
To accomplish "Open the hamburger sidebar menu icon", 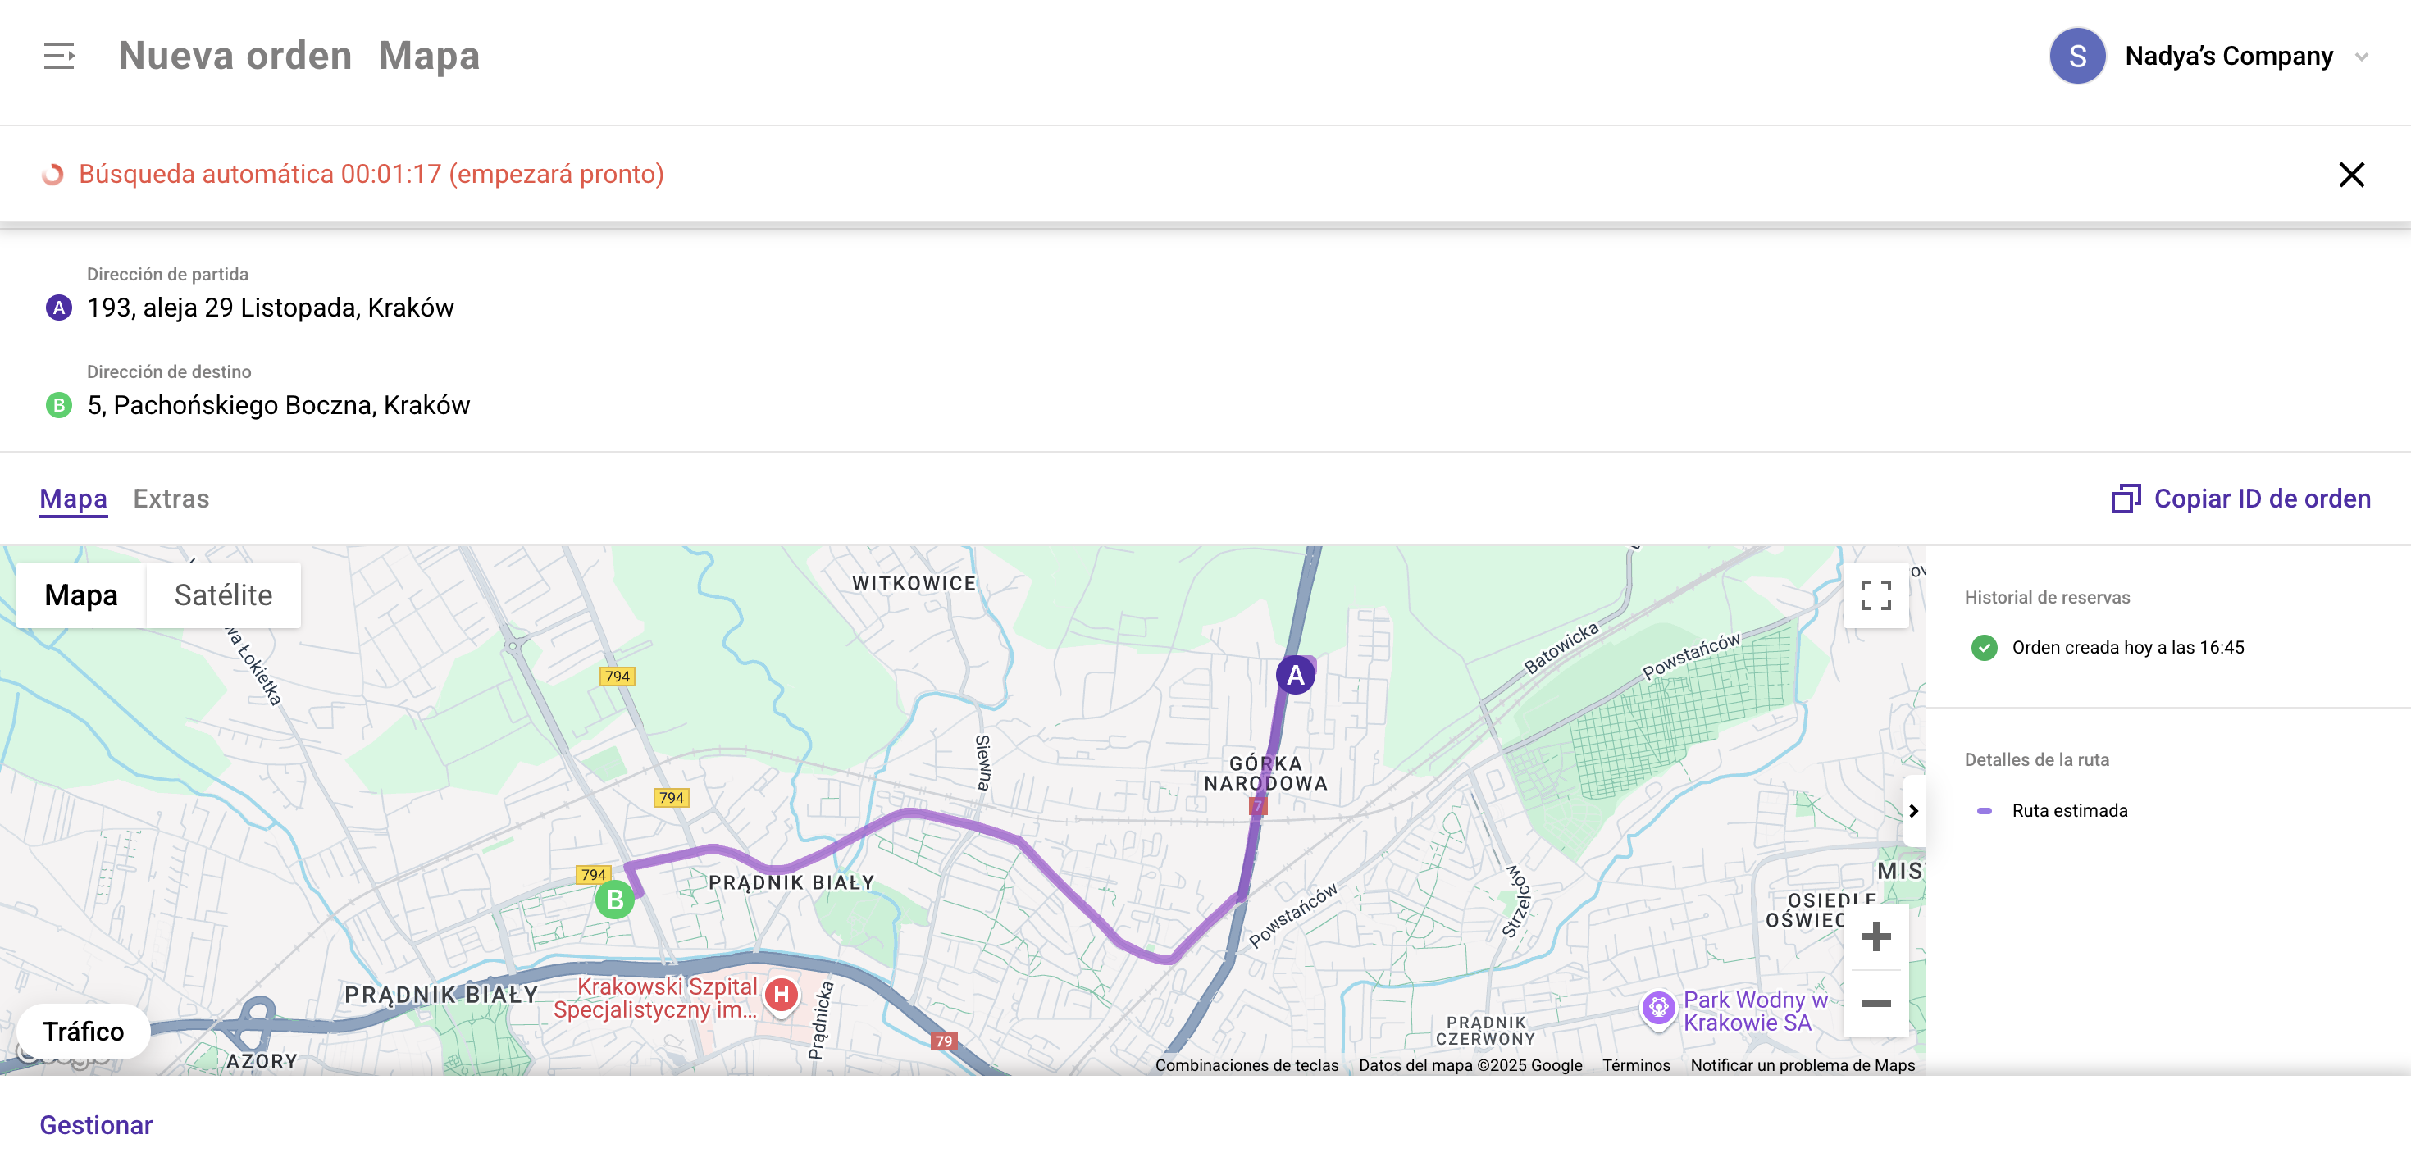I will click(x=59, y=56).
